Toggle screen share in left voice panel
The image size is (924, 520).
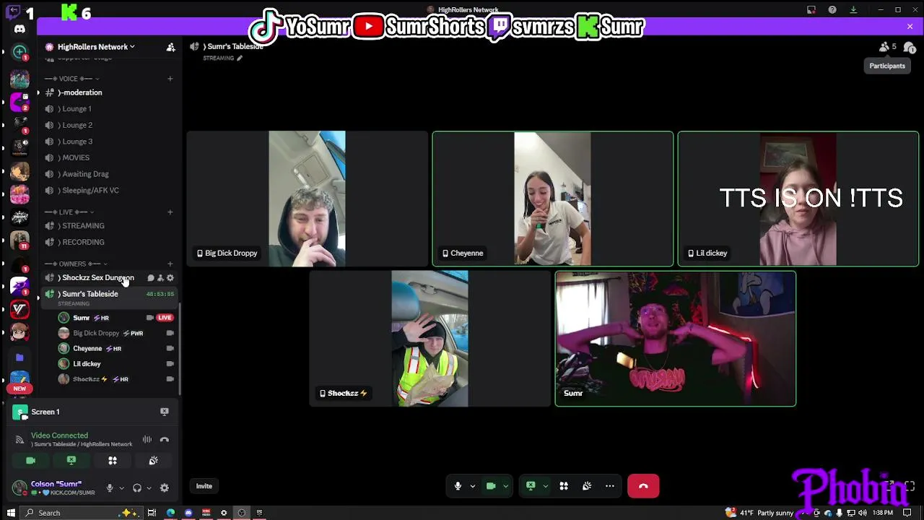[x=71, y=461]
